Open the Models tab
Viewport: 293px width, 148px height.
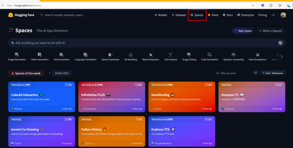click(x=161, y=15)
